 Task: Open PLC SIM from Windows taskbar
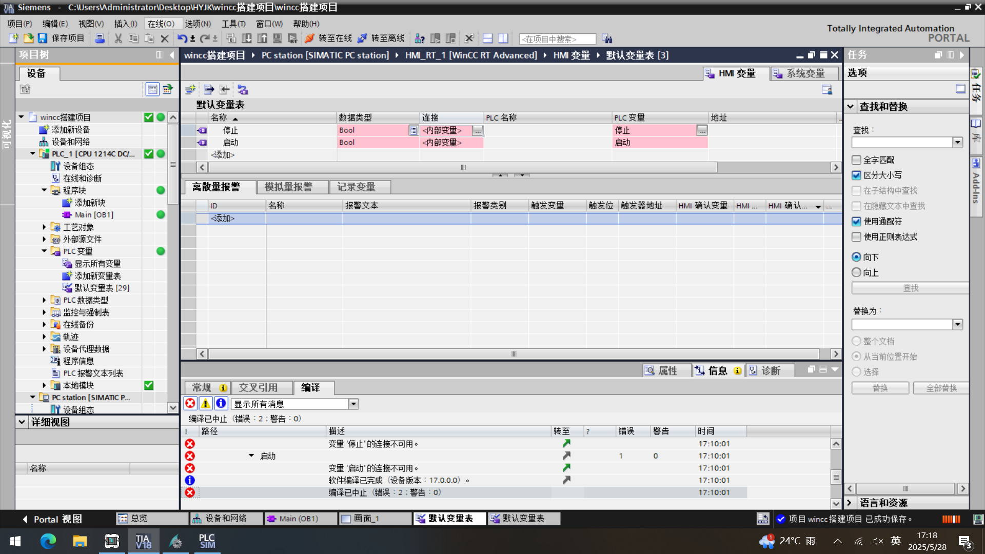(207, 541)
